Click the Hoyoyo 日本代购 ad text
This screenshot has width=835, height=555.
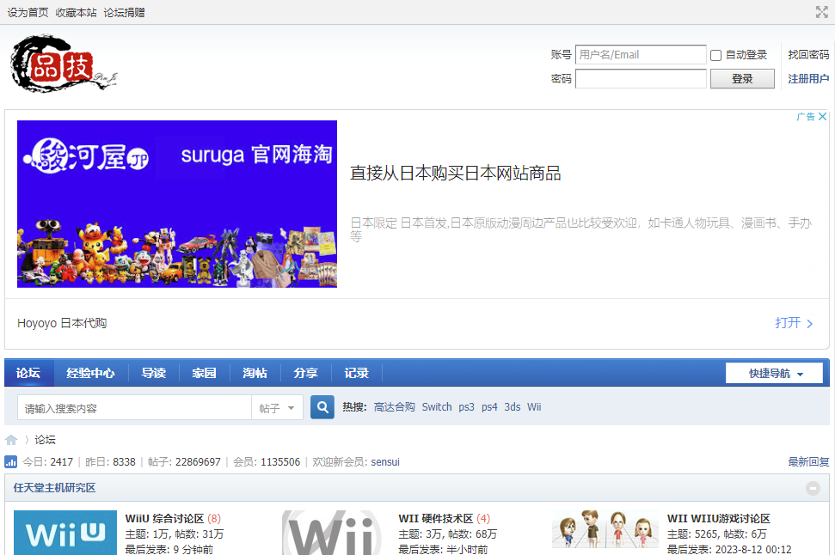tap(62, 323)
